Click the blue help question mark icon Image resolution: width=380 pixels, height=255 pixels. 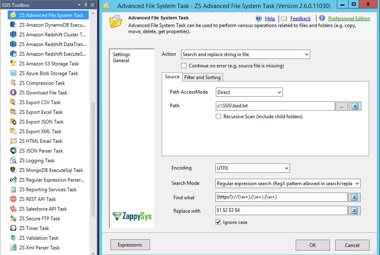pos(259,18)
